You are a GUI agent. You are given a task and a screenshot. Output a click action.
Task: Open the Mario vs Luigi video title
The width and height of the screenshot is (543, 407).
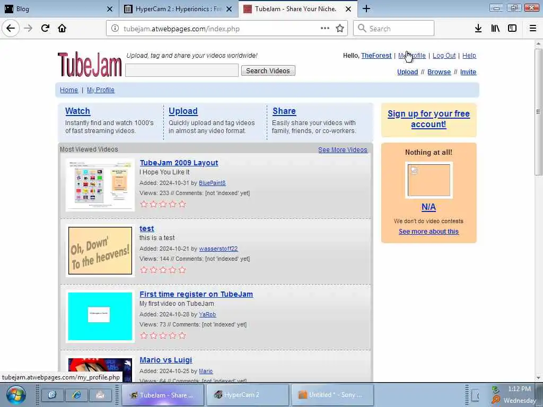coord(166,360)
